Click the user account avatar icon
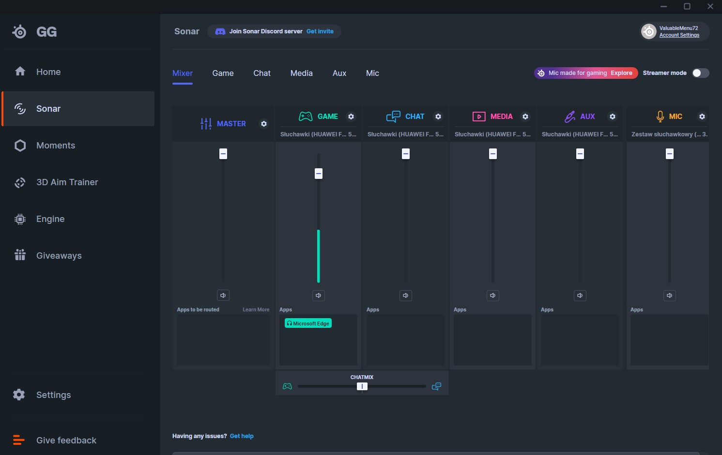 tap(648, 31)
